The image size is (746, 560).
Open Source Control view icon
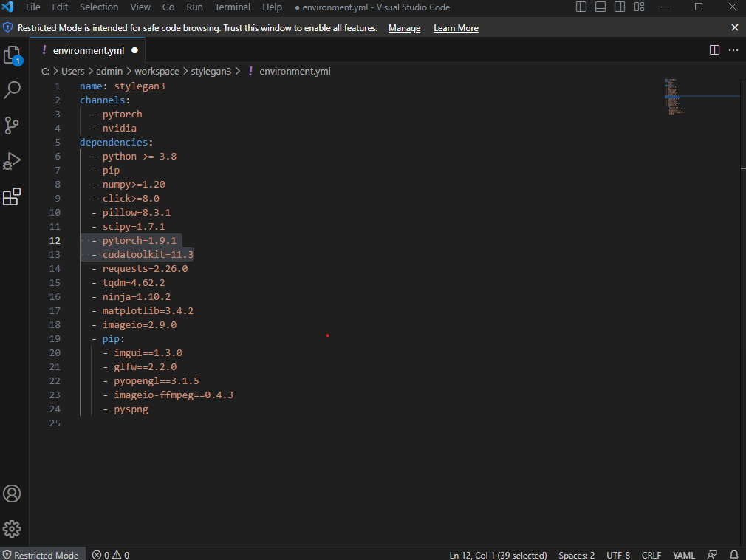(11, 125)
